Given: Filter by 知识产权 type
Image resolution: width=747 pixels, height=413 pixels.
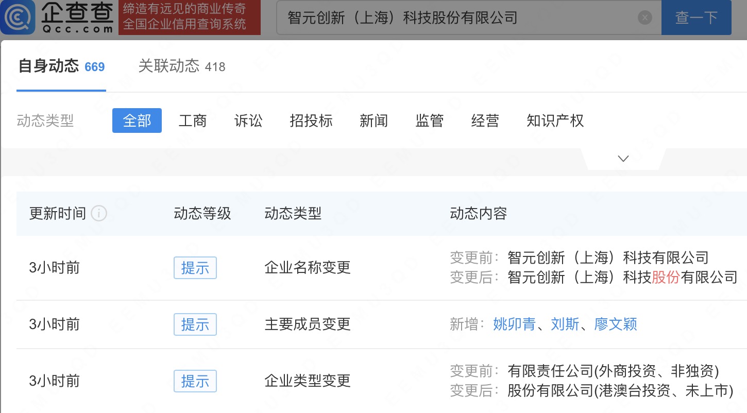Looking at the screenshot, I should click(555, 121).
